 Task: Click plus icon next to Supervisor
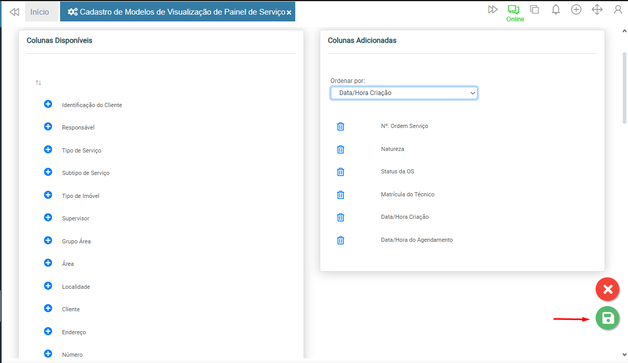48,218
